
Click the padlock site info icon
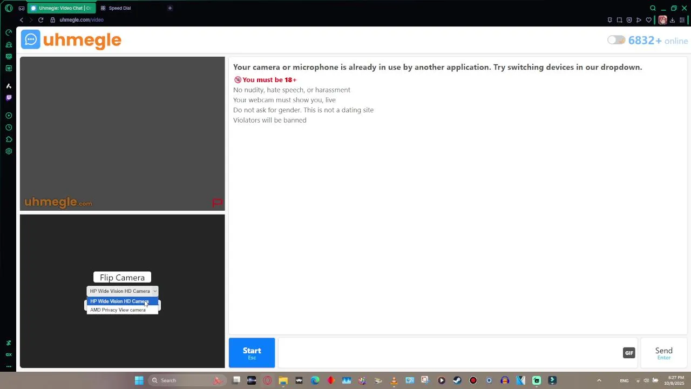coord(52,20)
